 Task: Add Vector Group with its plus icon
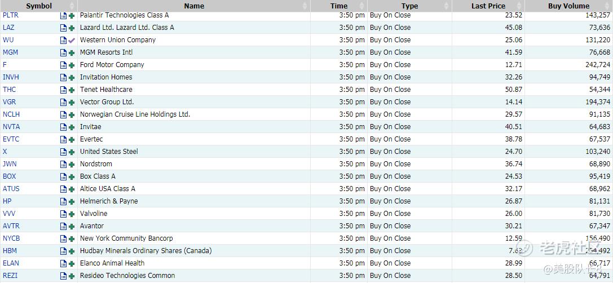point(72,103)
